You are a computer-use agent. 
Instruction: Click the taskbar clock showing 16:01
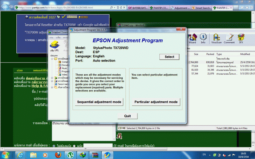[243, 155]
